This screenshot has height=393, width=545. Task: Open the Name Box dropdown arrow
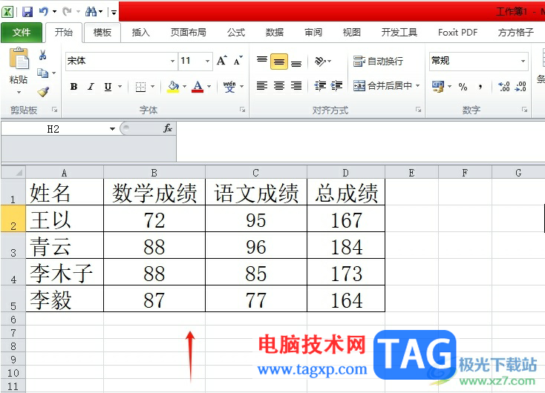tap(112, 129)
